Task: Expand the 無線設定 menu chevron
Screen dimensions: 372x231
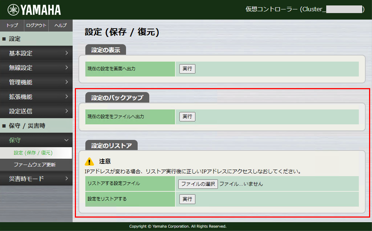Action: (x=66, y=68)
